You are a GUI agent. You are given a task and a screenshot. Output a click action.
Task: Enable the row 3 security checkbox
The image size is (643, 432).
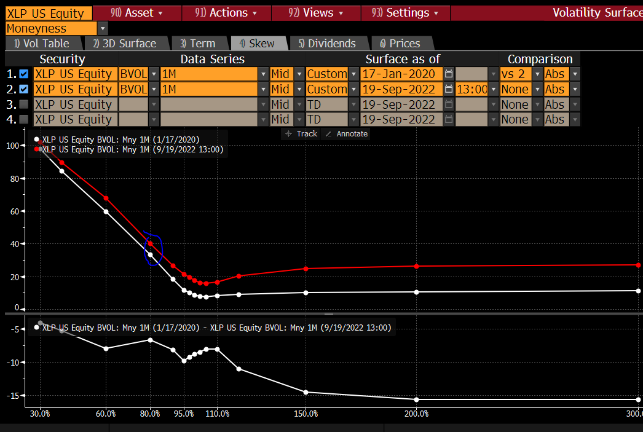24,104
